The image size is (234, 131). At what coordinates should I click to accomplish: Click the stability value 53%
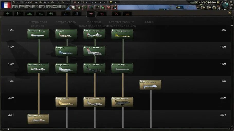coord(25,2)
